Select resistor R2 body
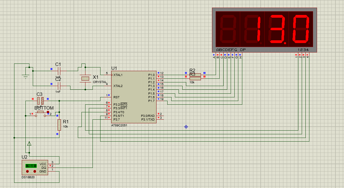This screenshot has height=188, width=344. click(x=195, y=75)
